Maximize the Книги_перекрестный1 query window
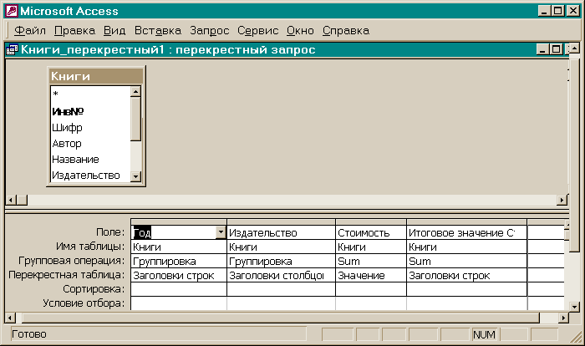585x346 pixels. coord(556,49)
